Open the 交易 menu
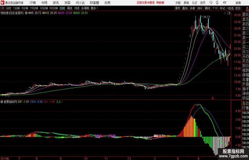The height and width of the screenshot is (160, 249). pos(107,3)
